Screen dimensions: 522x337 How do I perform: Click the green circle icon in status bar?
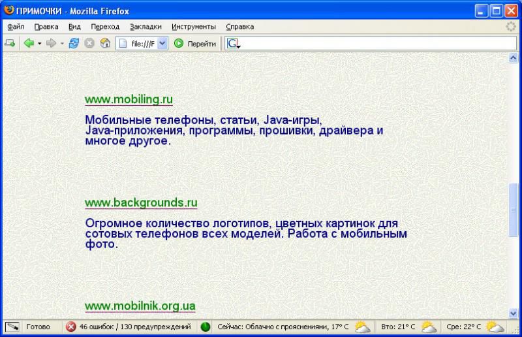coord(206,327)
